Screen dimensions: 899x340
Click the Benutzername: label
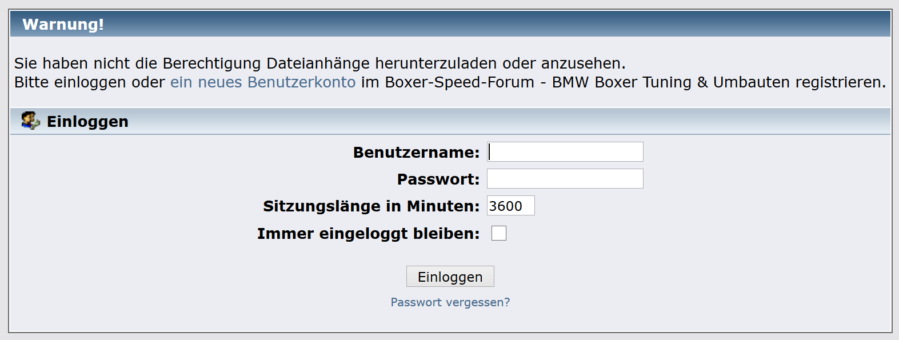pyautogui.click(x=416, y=153)
